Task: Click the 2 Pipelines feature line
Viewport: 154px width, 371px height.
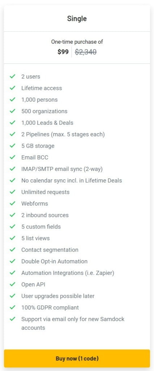Action: click(x=63, y=134)
